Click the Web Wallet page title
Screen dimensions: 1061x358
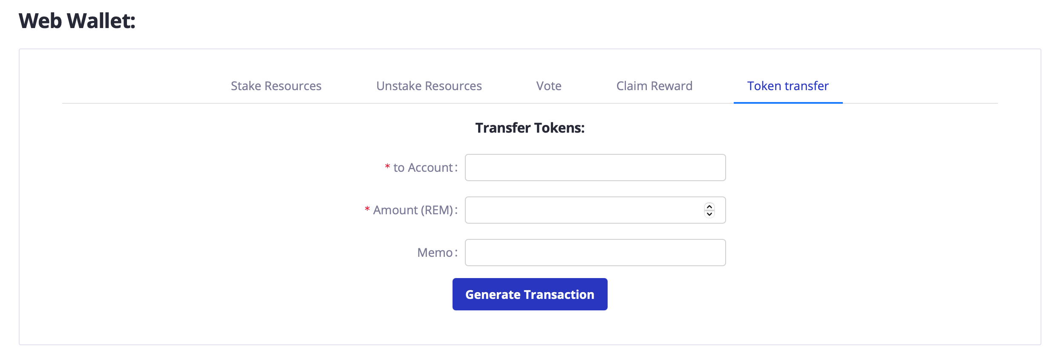click(x=77, y=21)
